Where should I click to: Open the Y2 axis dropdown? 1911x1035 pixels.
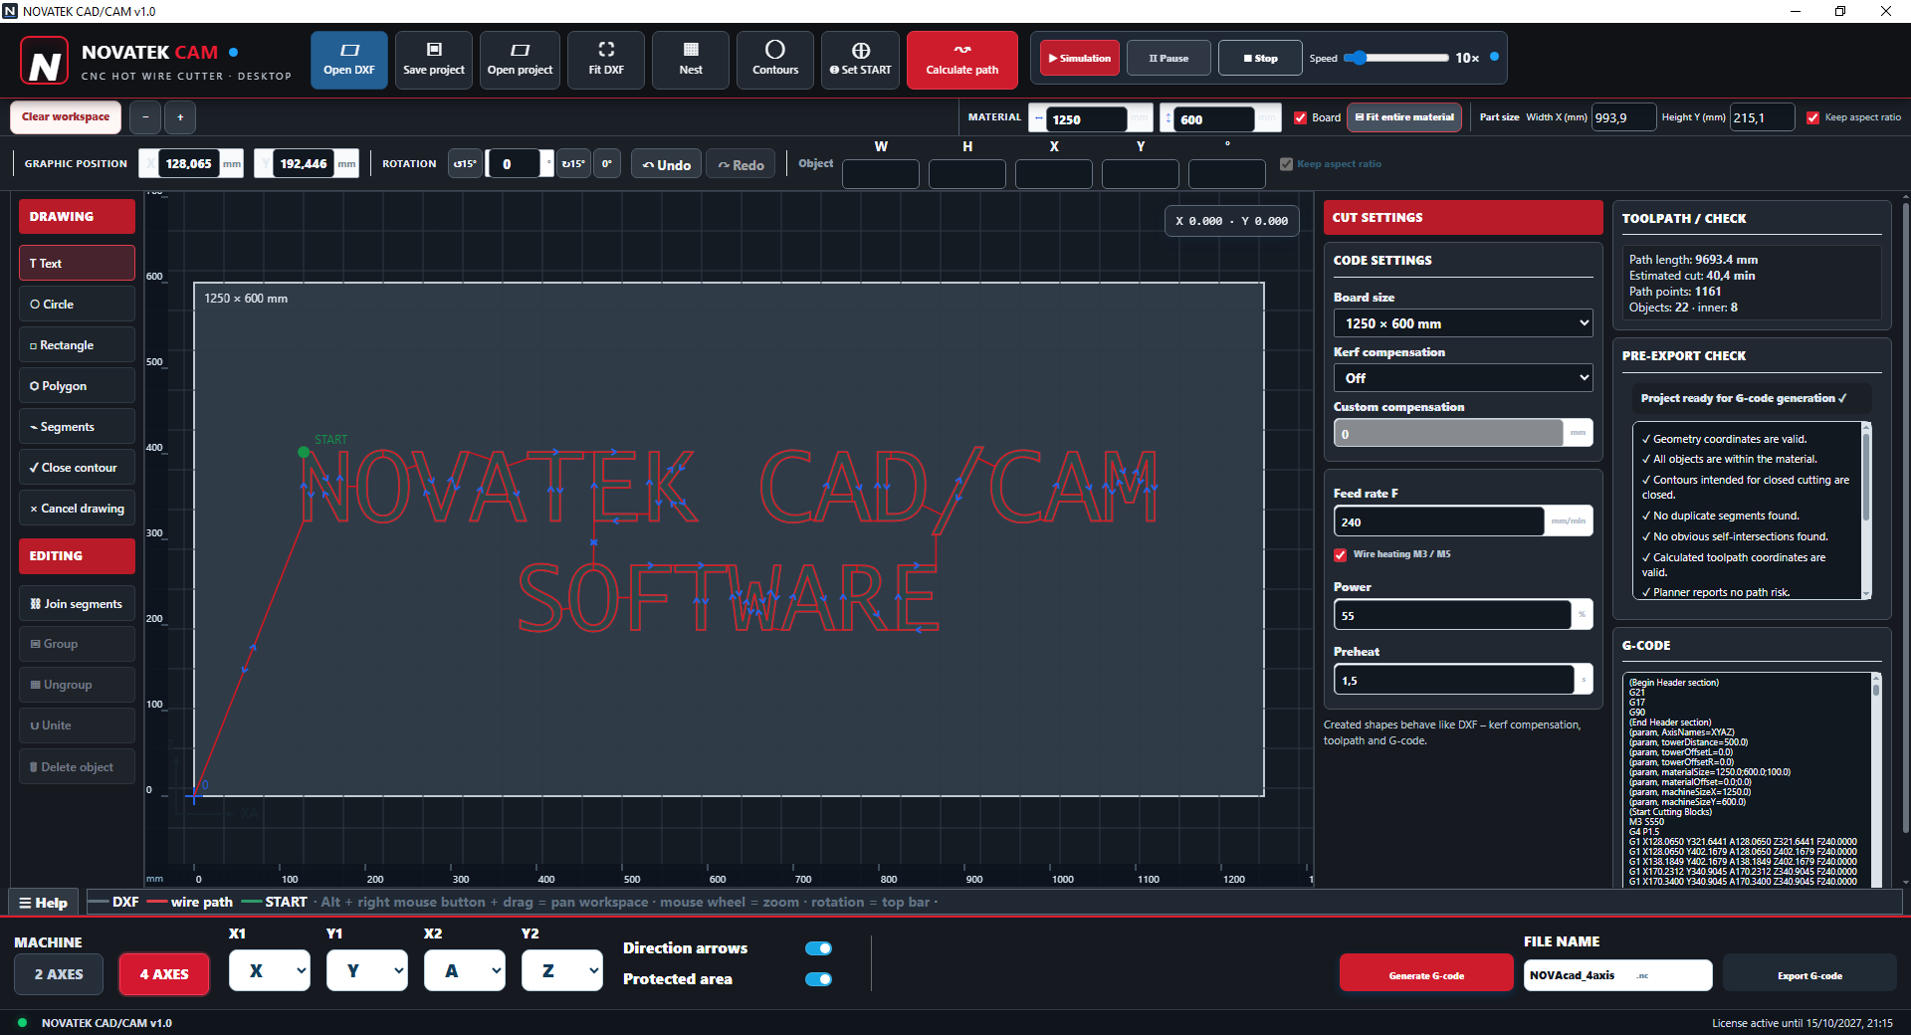point(562,971)
